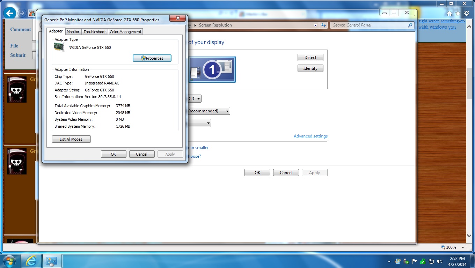Open the Orientation dropdown below resolution
The width and height of the screenshot is (475, 268).
[199, 123]
